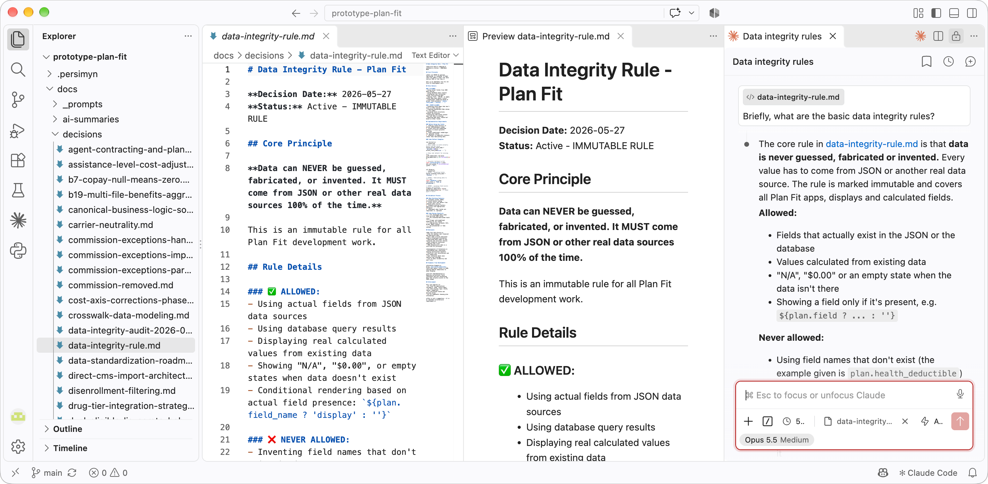Open the conversation history clock icon

click(x=949, y=61)
